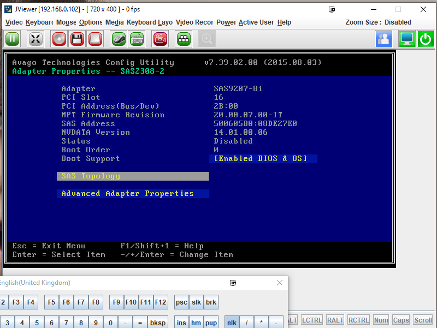Click the F4 soft key

pos(31,302)
